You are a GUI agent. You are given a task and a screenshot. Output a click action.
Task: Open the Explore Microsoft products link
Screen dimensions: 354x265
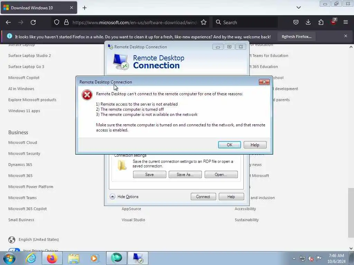(x=32, y=100)
